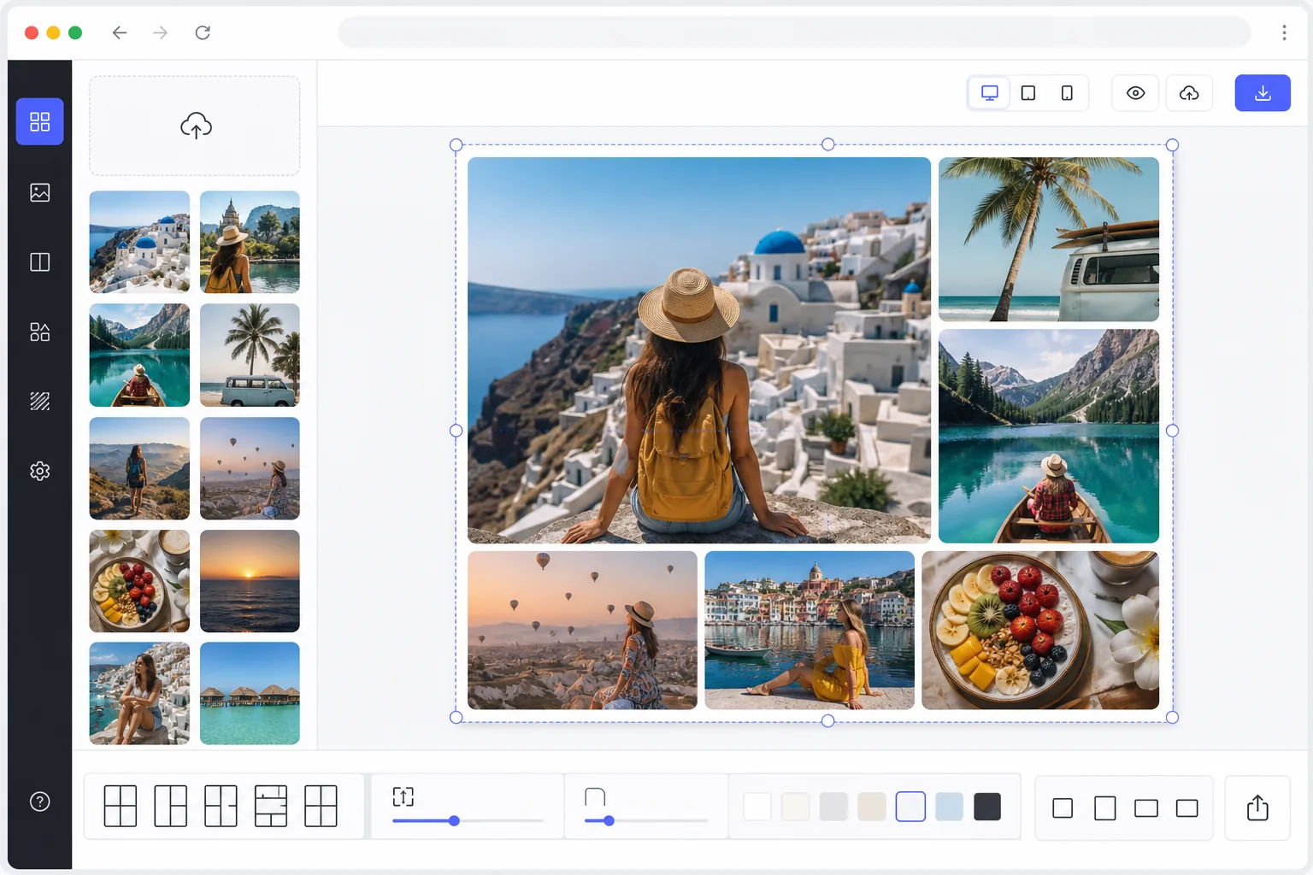Select the hot air balloons thumbnail in sidebar

(x=250, y=468)
